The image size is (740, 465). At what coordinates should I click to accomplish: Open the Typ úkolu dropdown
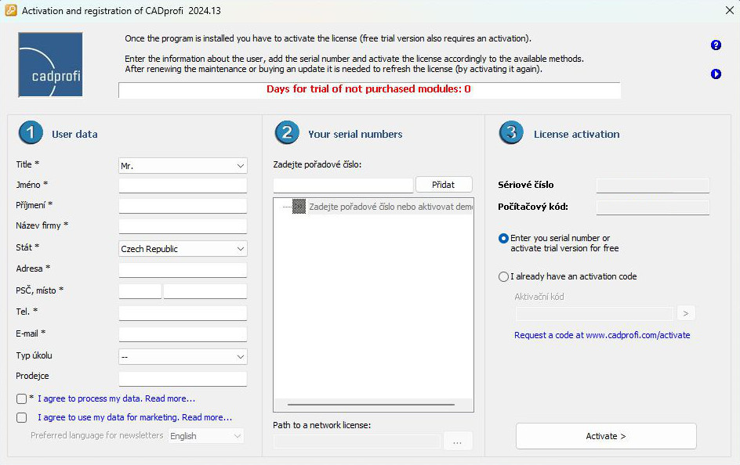tap(183, 357)
